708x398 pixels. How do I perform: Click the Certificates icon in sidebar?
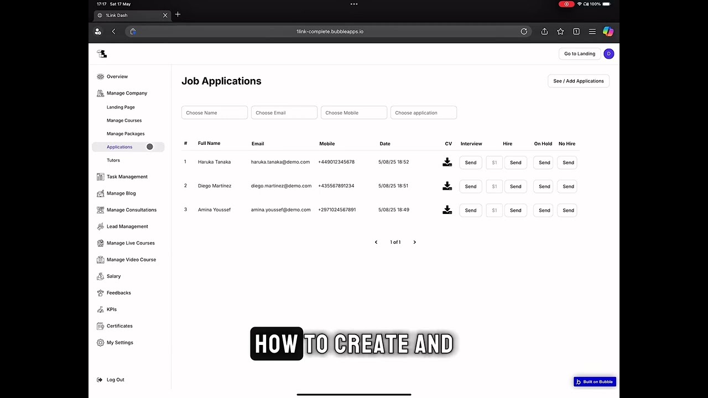pyautogui.click(x=100, y=326)
